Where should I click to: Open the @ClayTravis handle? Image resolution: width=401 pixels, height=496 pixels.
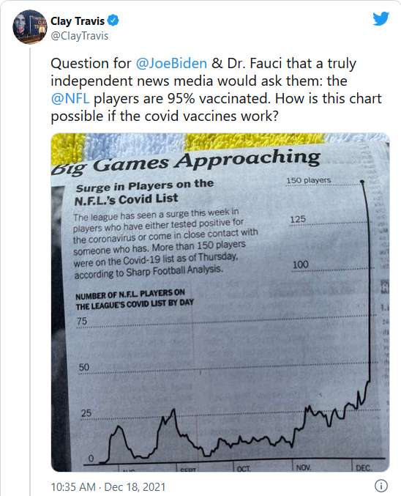79,36
